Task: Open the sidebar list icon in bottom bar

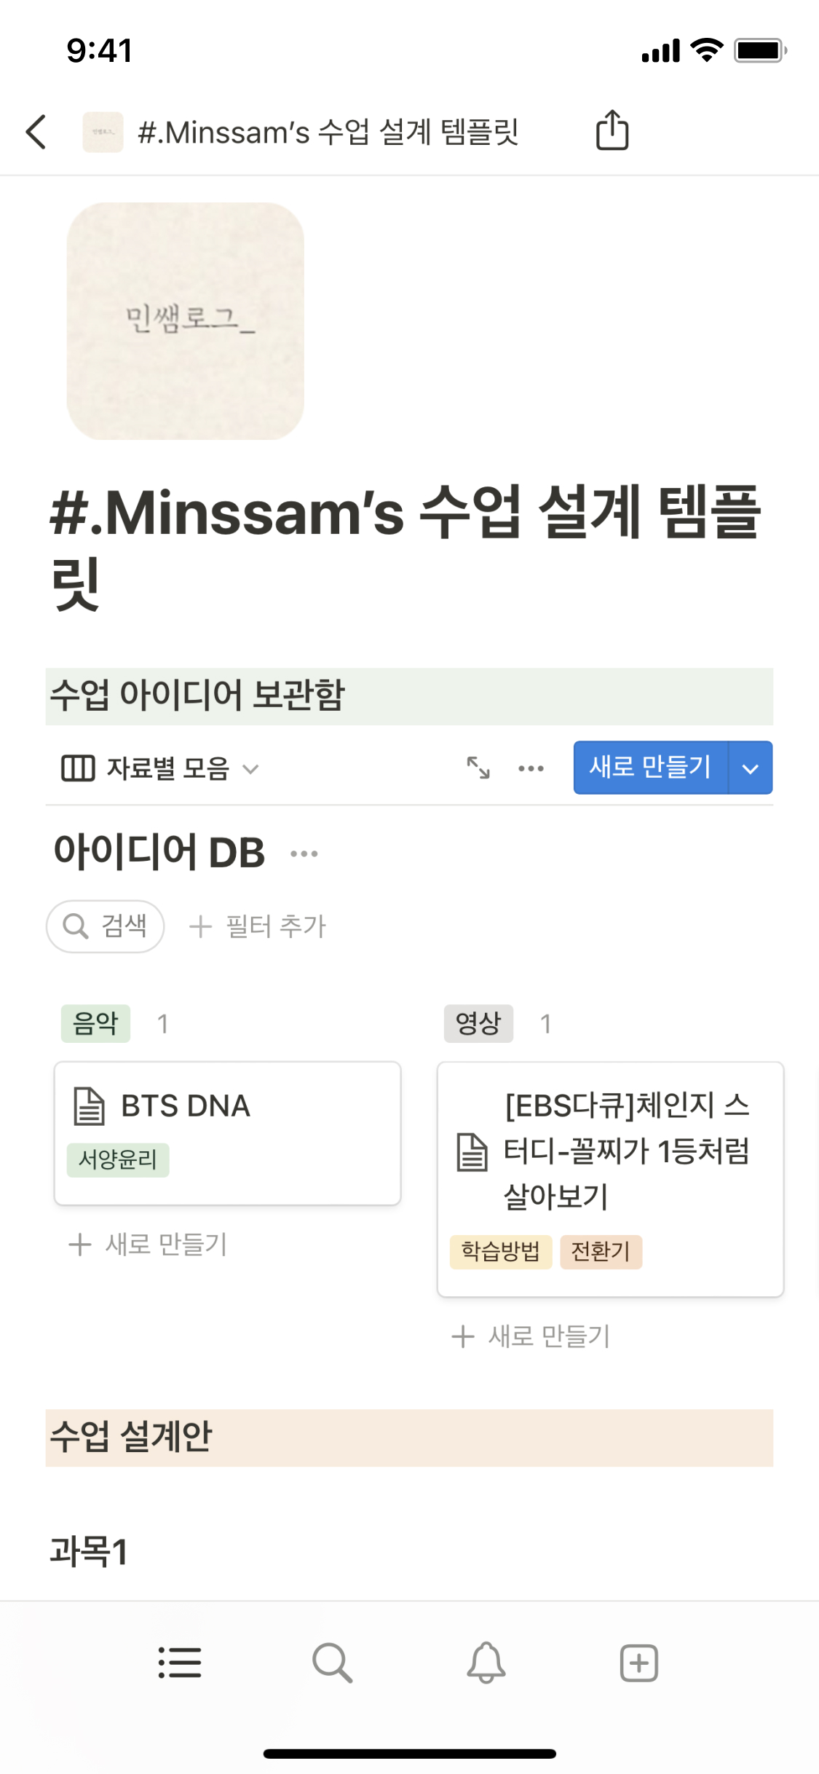Action: [180, 1663]
